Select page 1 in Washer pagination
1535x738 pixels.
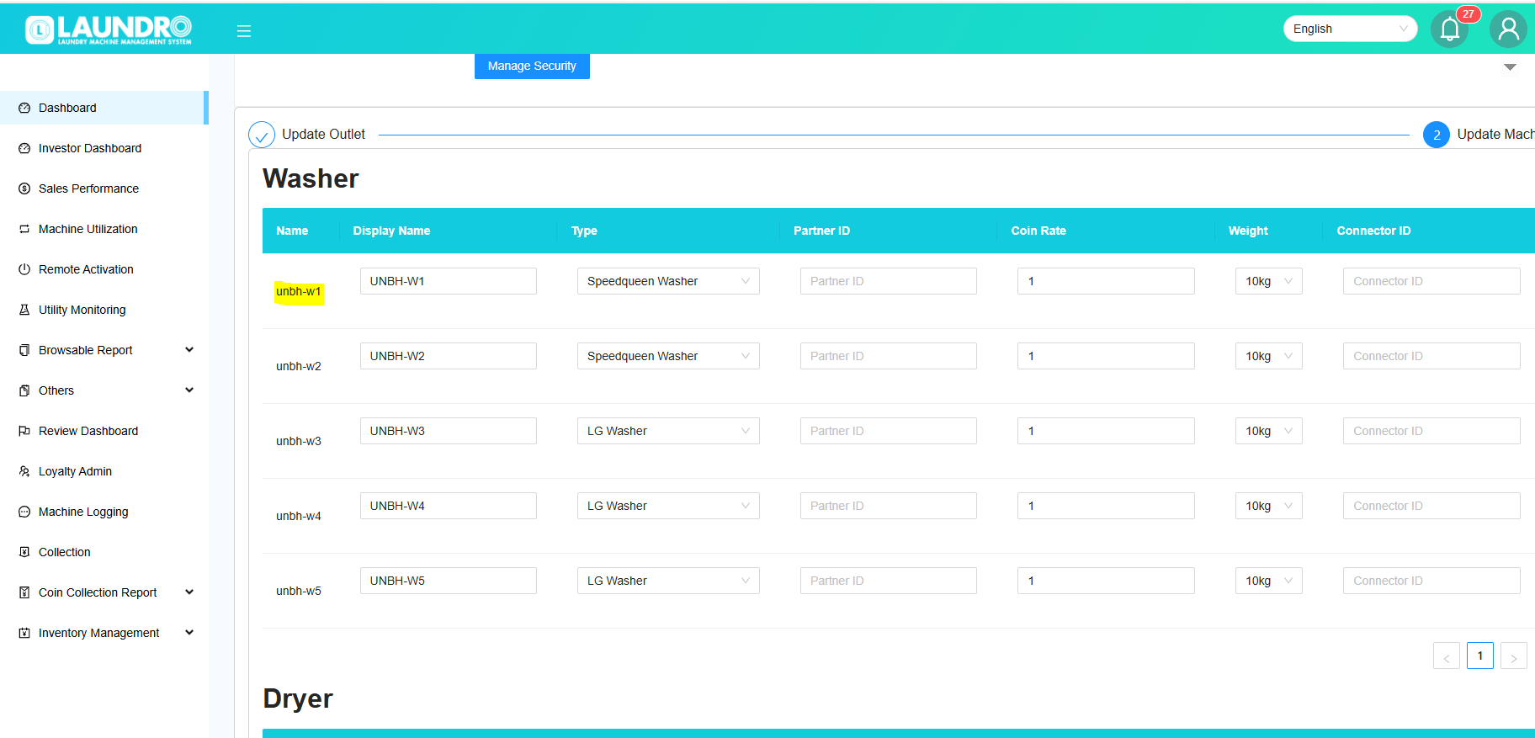tap(1480, 656)
